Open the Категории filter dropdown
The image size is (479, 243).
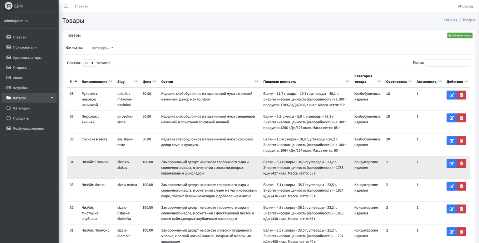click(x=103, y=48)
